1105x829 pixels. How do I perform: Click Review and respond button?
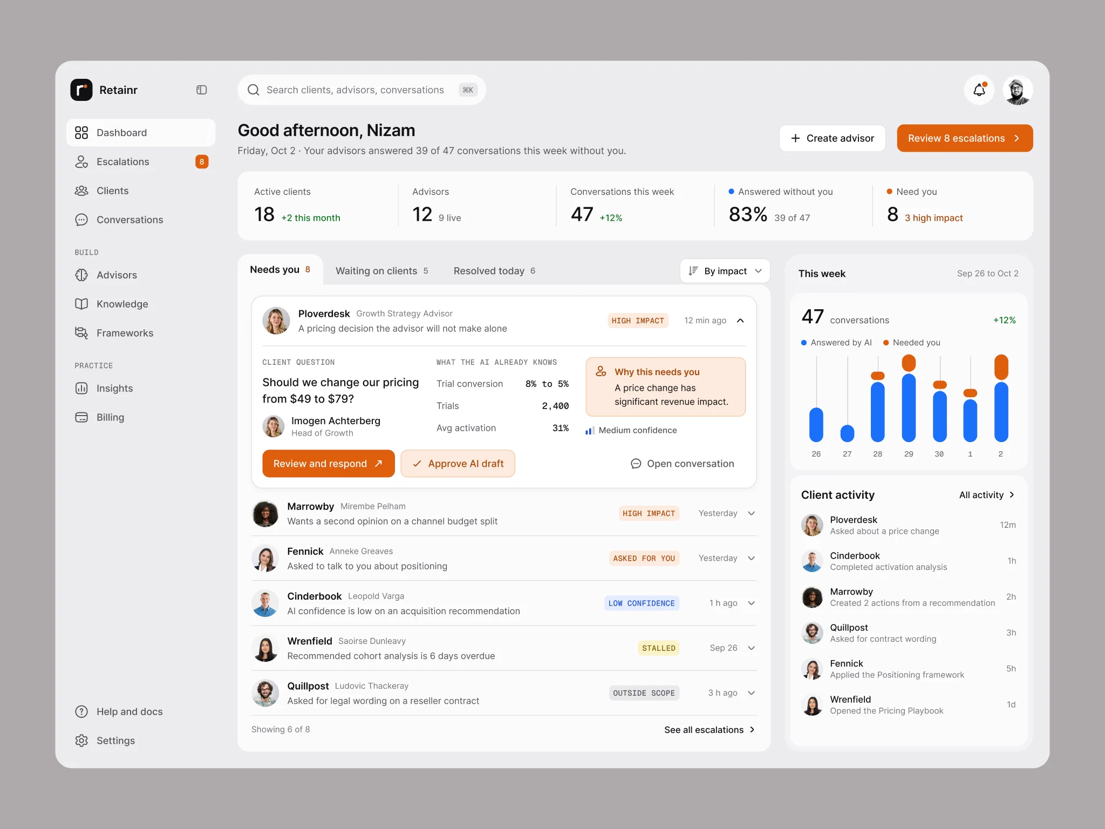pyautogui.click(x=329, y=464)
